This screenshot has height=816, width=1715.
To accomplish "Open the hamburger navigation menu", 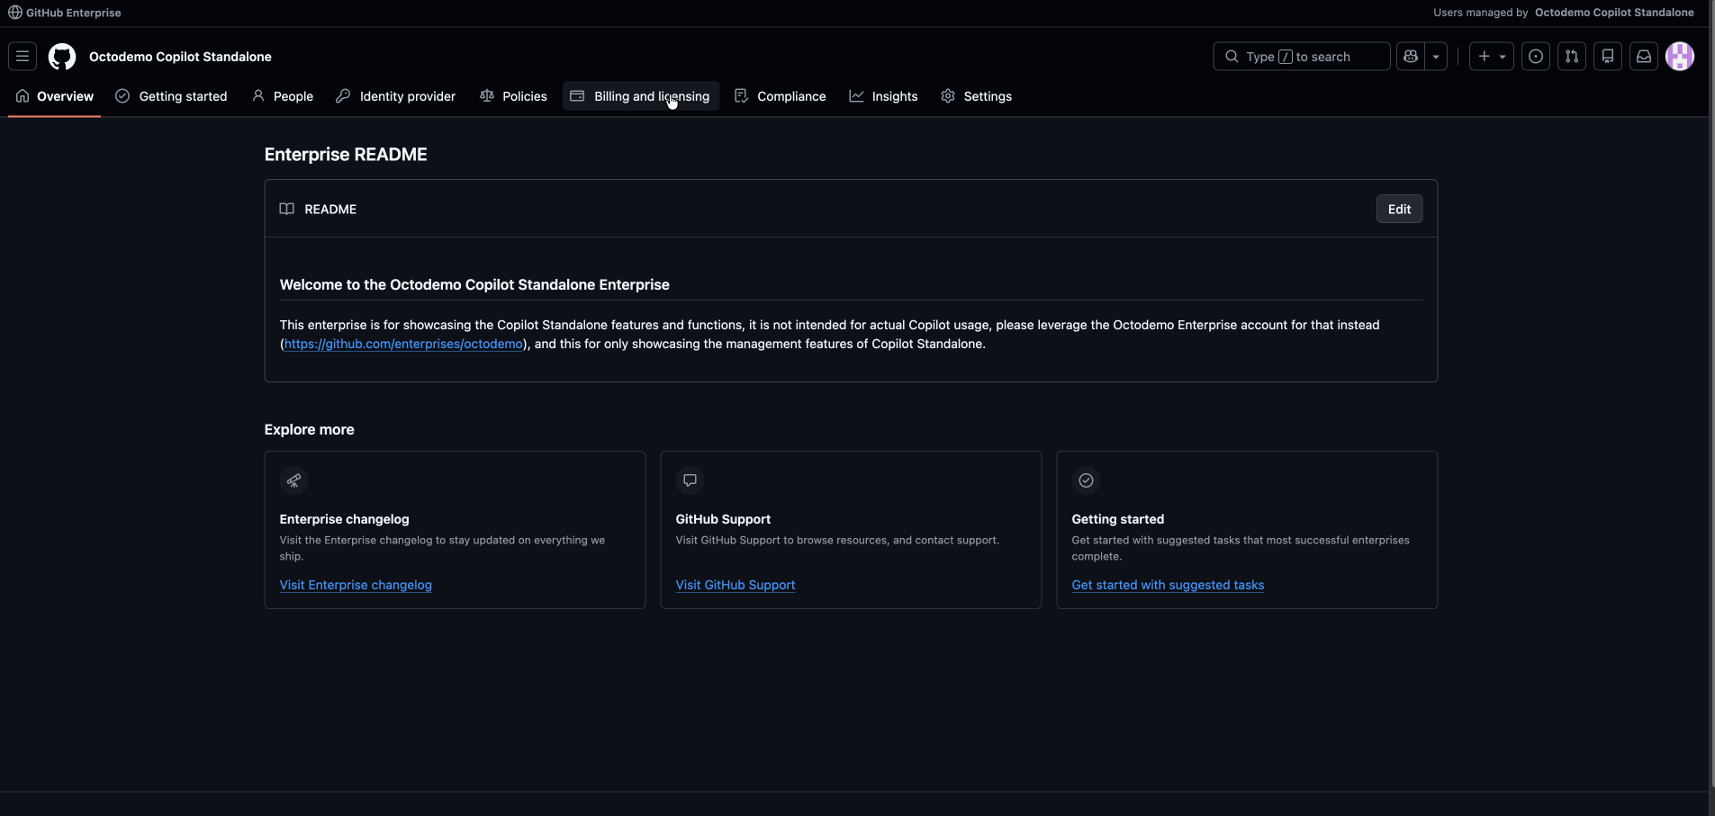I will (x=23, y=56).
